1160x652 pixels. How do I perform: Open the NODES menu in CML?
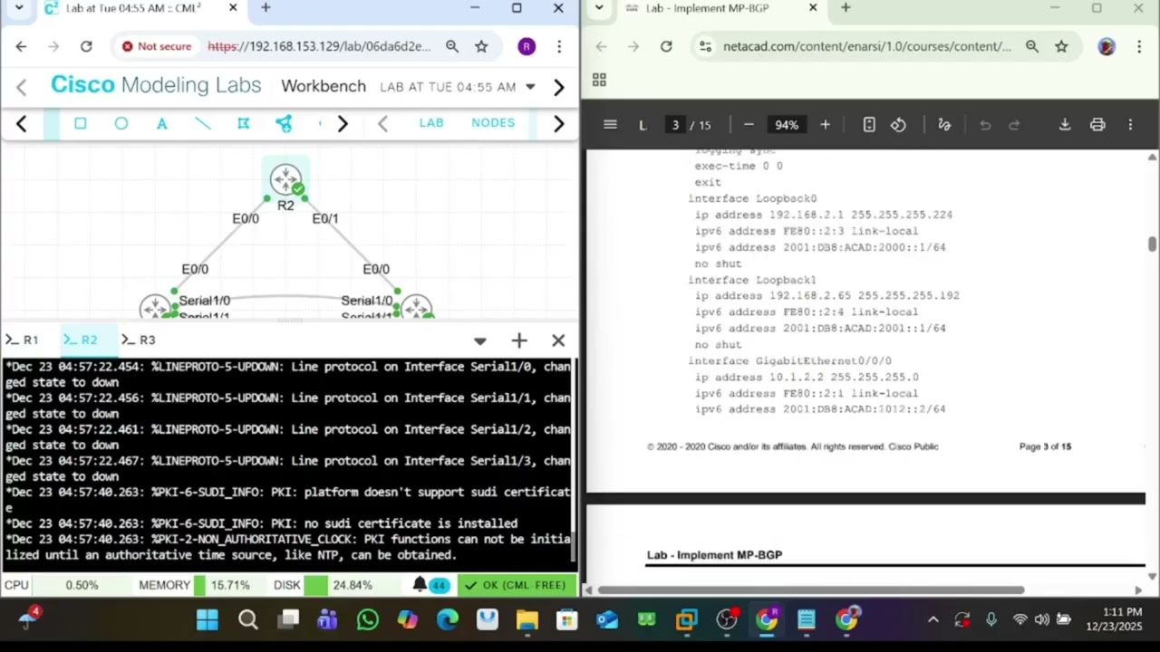click(x=493, y=123)
